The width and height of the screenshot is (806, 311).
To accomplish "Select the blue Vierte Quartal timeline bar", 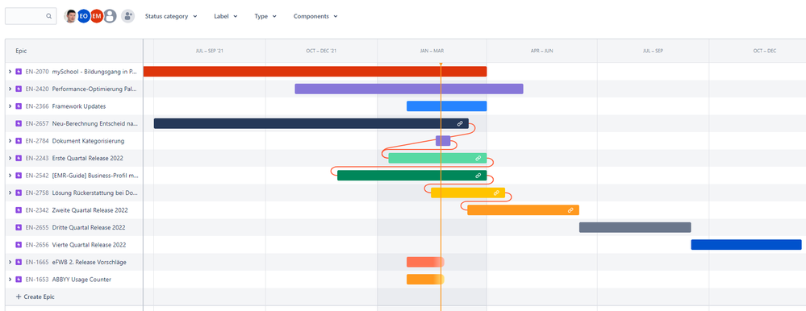I will (745, 245).
